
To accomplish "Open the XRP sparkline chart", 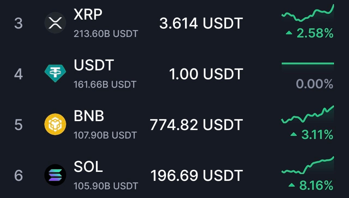I will click(x=308, y=14).
